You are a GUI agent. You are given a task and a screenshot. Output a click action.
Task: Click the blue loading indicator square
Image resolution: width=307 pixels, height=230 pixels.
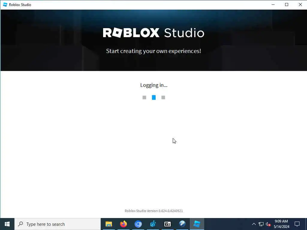click(x=154, y=97)
